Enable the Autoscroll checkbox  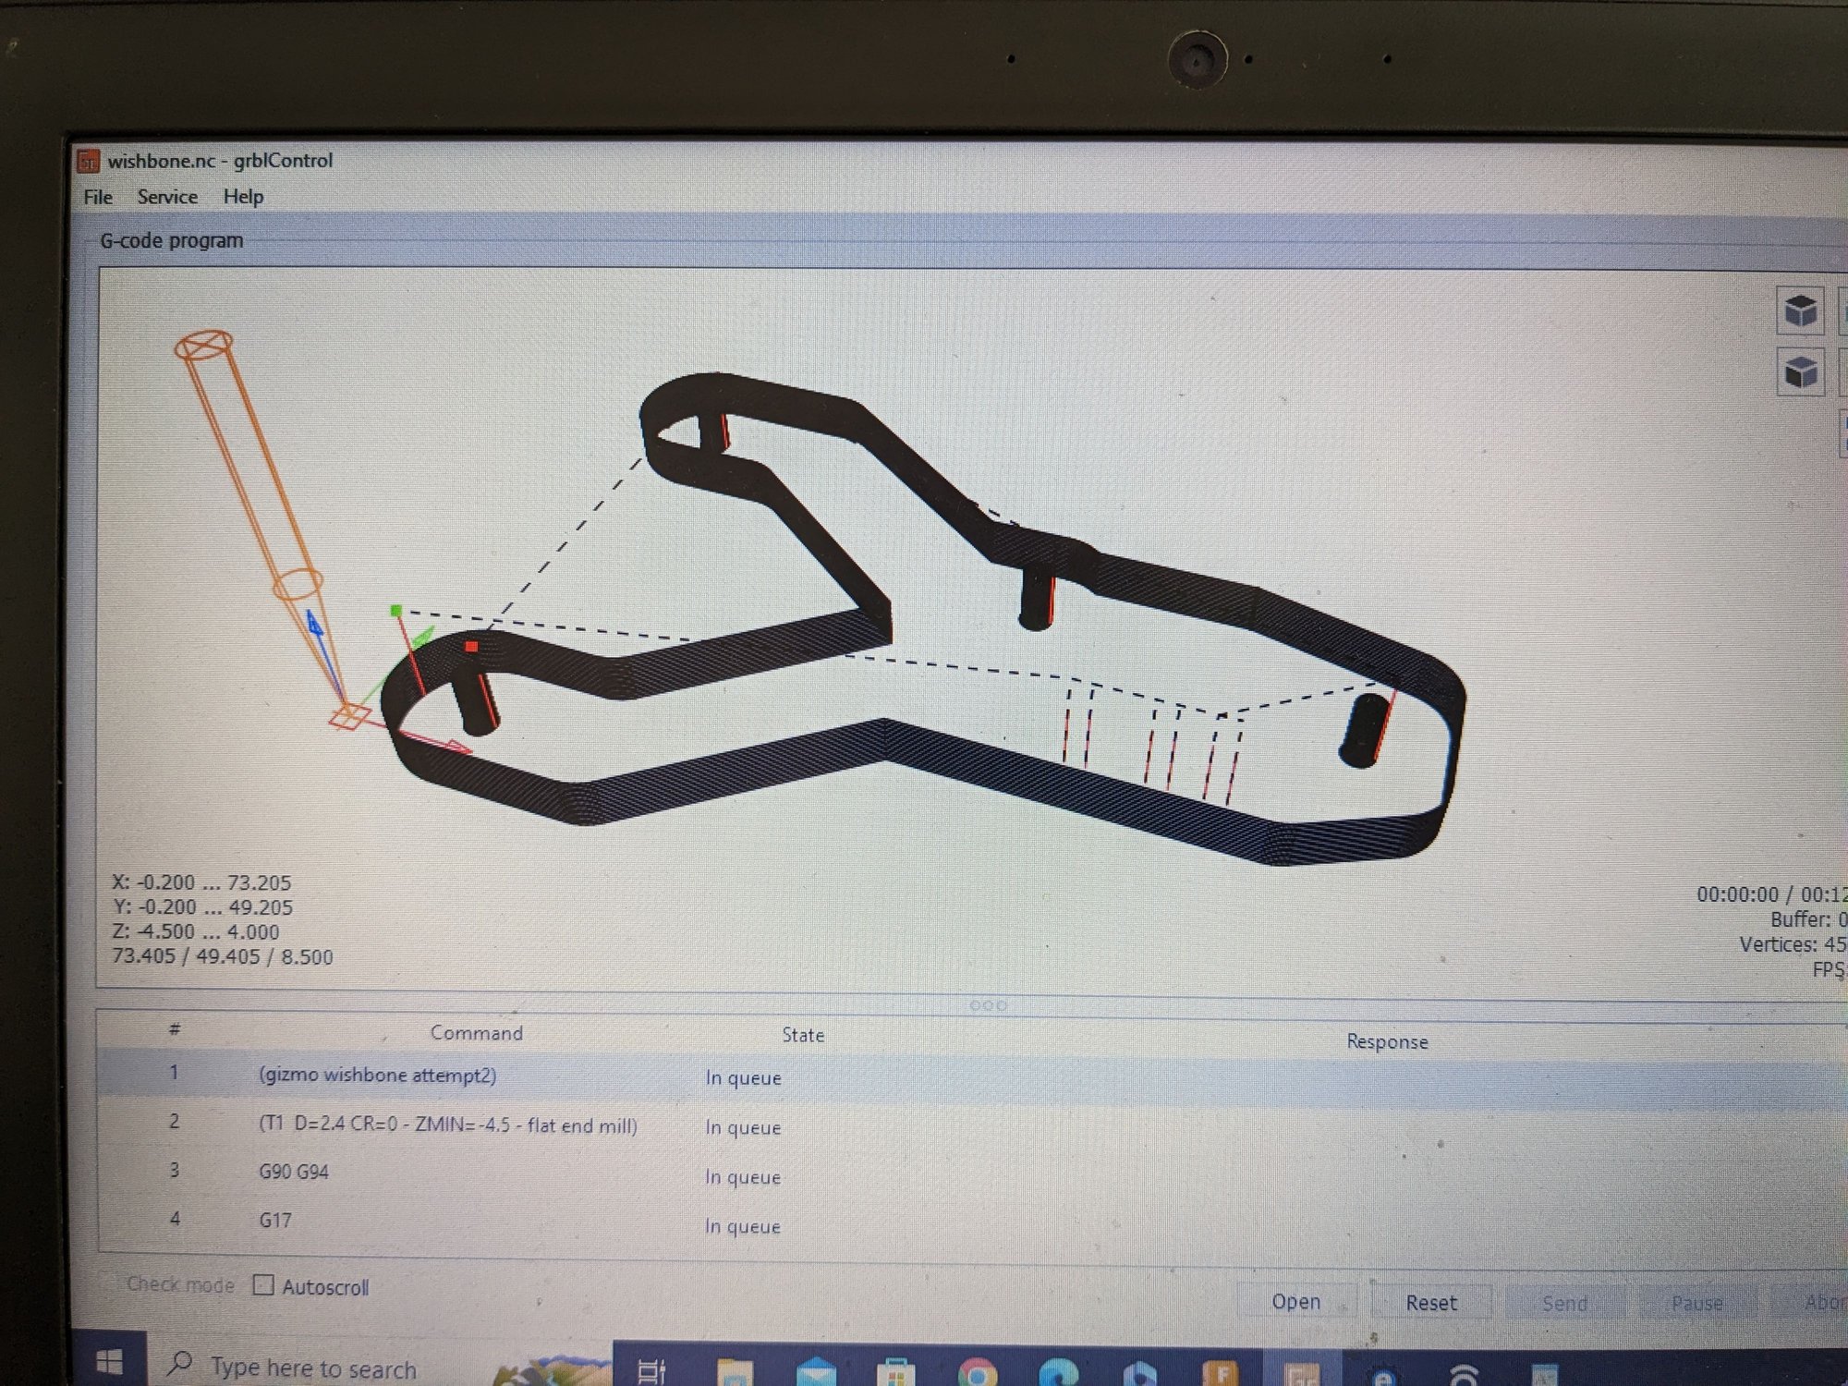[x=265, y=1283]
